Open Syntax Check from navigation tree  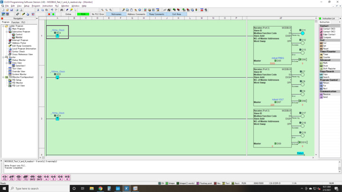[19, 52]
